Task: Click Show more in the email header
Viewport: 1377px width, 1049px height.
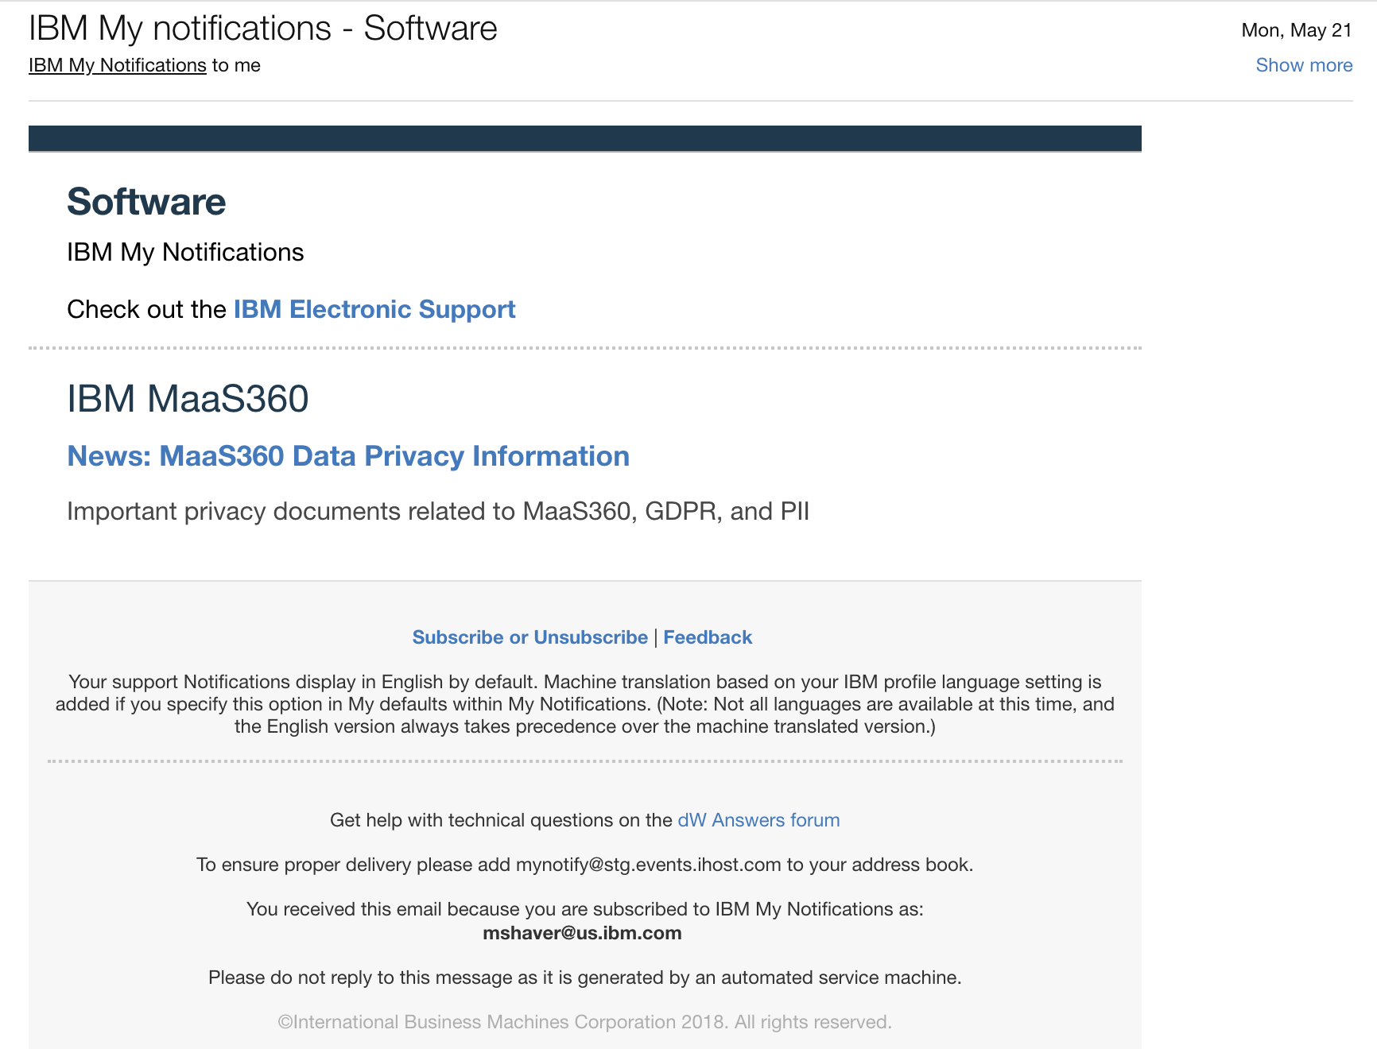Action: (x=1304, y=65)
